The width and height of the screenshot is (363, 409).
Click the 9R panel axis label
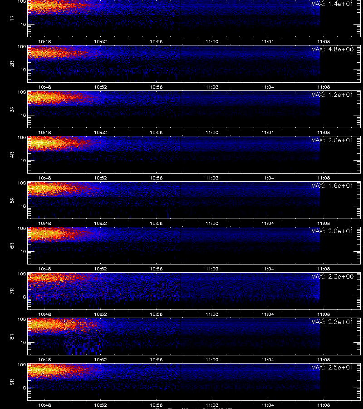tap(12, 382)
